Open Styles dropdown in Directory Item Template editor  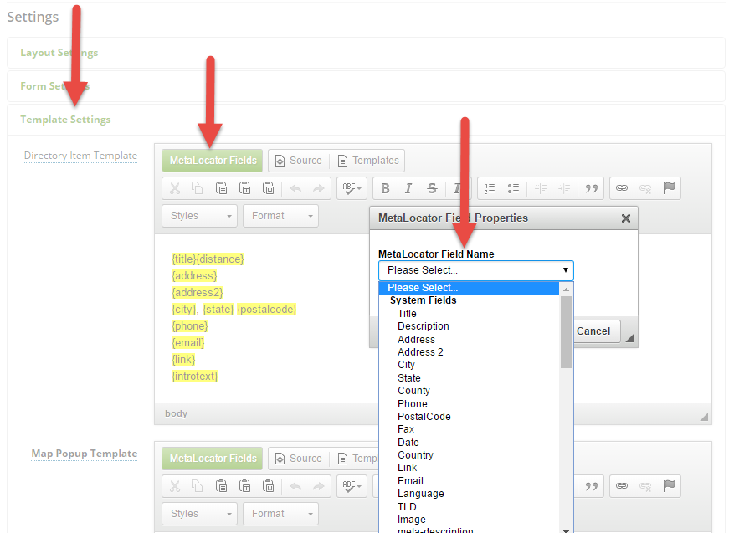[x=199, y=216]
